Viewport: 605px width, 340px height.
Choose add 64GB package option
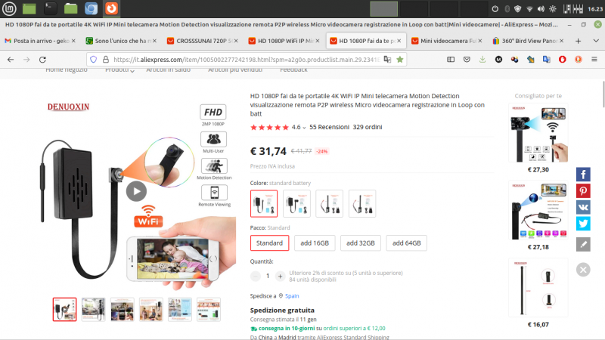click(406, 243)
